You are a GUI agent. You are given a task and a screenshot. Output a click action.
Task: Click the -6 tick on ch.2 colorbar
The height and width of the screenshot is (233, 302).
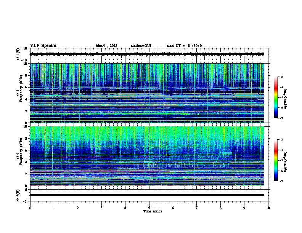click(x=281, y=171)
